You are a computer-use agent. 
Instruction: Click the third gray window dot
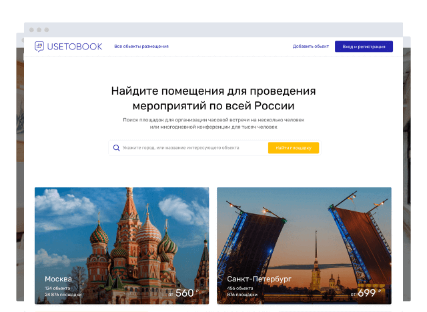click(x=47, y=30)
